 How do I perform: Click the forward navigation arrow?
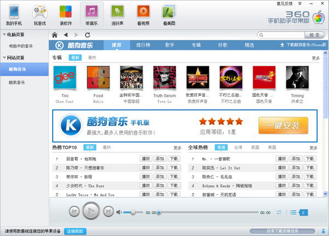[76, 35]
